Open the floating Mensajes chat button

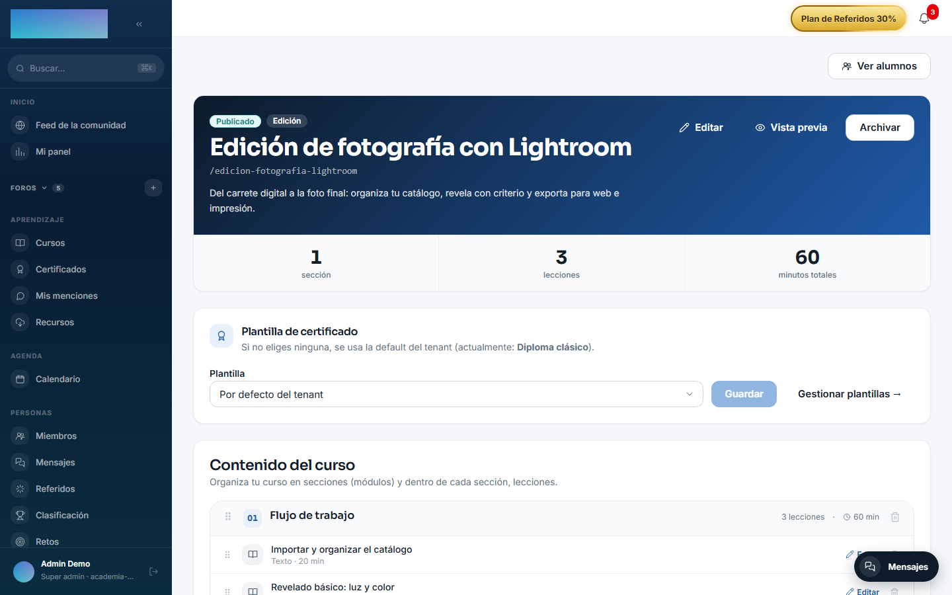pos(896,567)
